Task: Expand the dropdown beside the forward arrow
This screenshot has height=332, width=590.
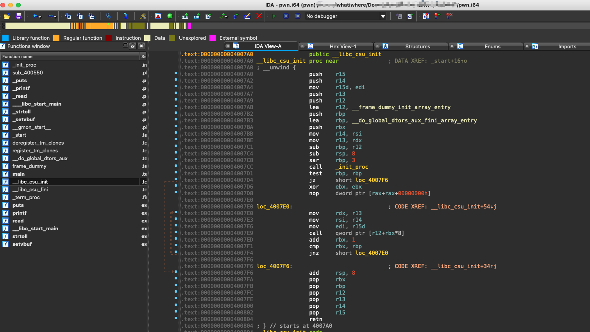Action: [55, 16]
